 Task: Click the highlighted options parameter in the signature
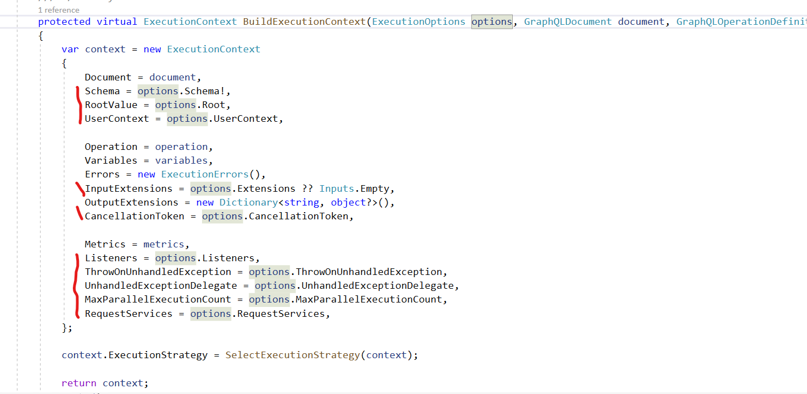click(x=491, y=21)
